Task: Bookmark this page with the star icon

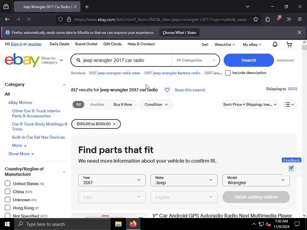Action: 255,19
